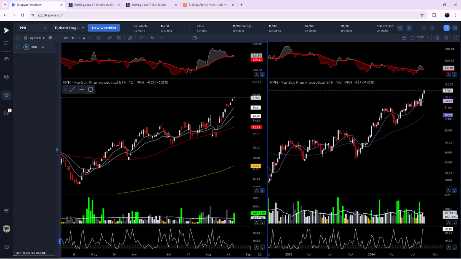Click the share icon button

tap(400, 28)
